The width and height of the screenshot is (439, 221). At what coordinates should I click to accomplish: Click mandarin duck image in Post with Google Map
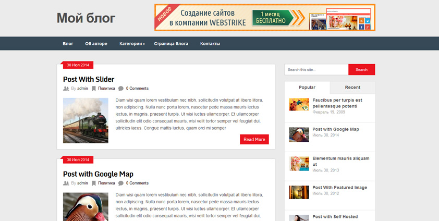tap(86, 207)
